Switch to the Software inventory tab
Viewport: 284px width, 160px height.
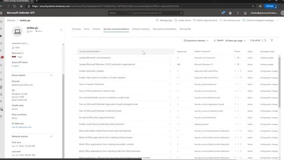point(141,29)
